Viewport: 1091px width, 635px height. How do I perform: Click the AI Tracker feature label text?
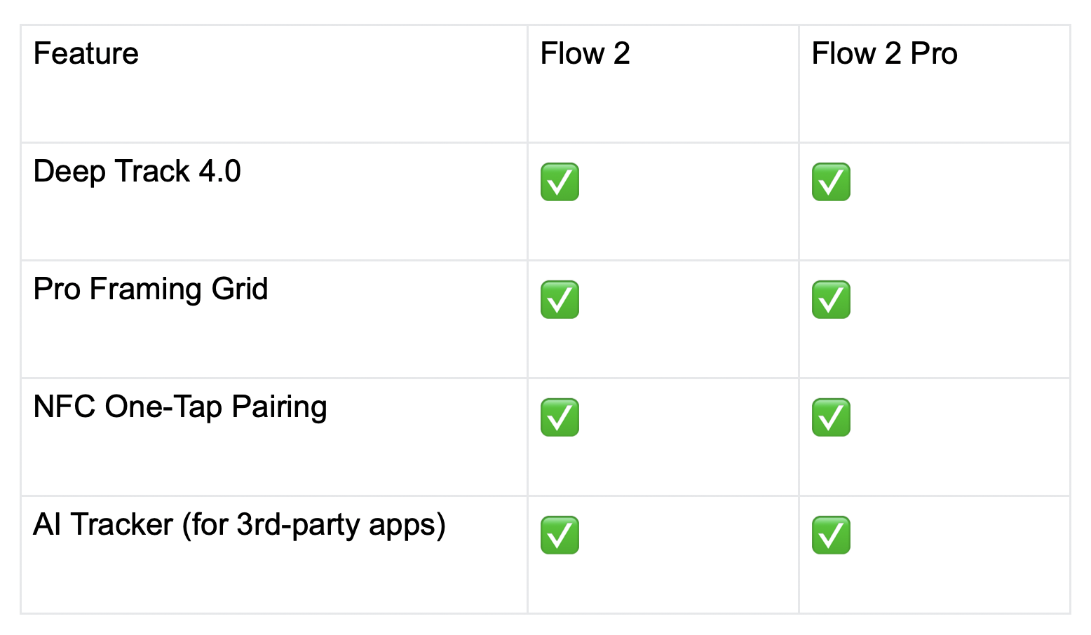coord(103,525)
